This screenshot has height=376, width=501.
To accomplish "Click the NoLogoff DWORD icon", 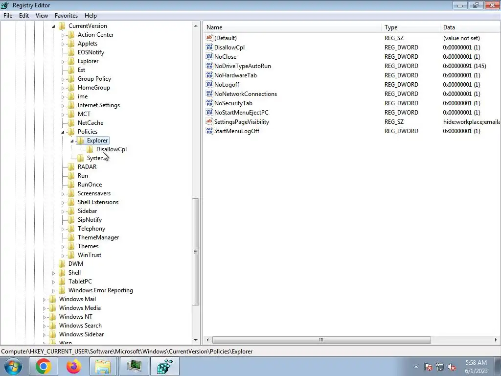I will [209, 84].
